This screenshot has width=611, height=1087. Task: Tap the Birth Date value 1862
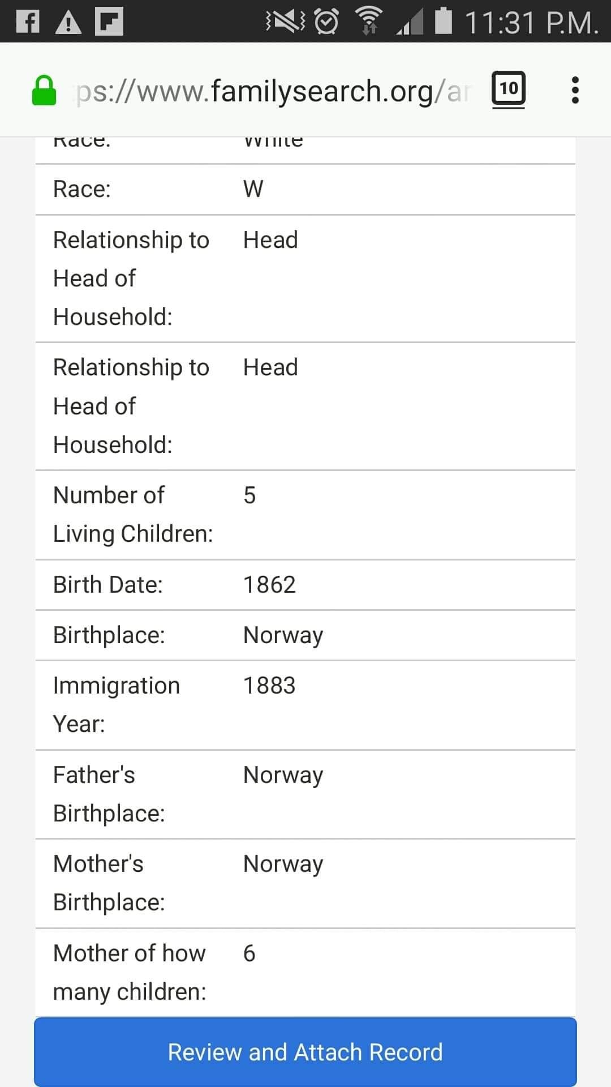[269, 585]
